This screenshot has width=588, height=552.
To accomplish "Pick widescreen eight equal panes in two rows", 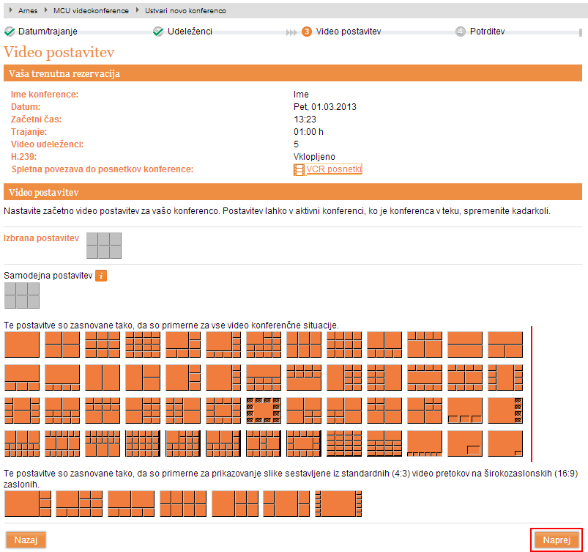I will click(183, 504).
